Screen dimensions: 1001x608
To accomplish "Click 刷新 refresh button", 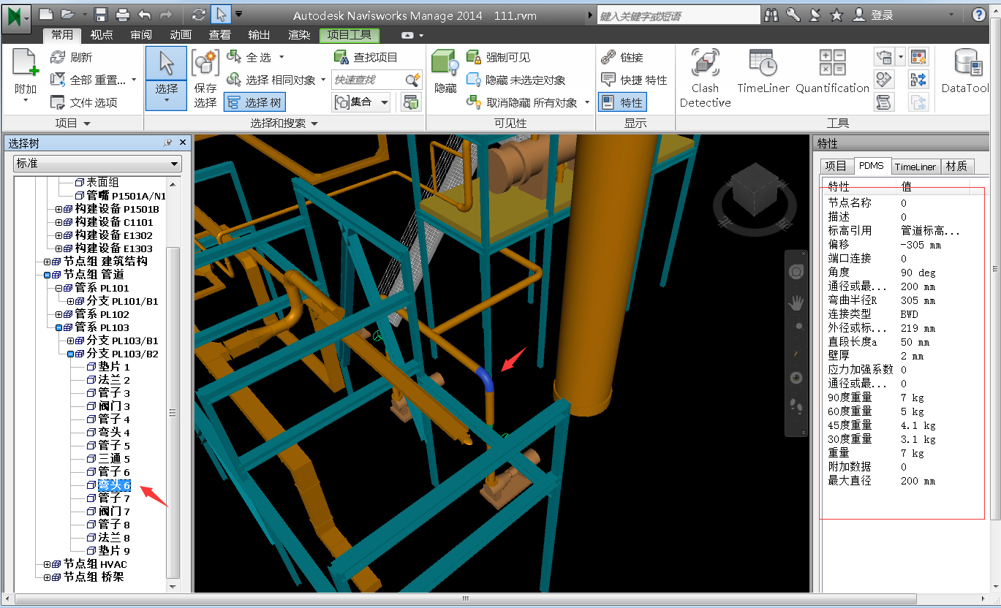I will coord(71,57).
